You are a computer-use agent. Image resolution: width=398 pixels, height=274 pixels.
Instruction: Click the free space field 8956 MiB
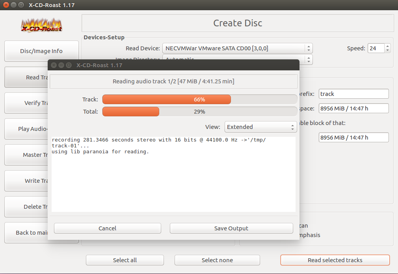(353, 108)
